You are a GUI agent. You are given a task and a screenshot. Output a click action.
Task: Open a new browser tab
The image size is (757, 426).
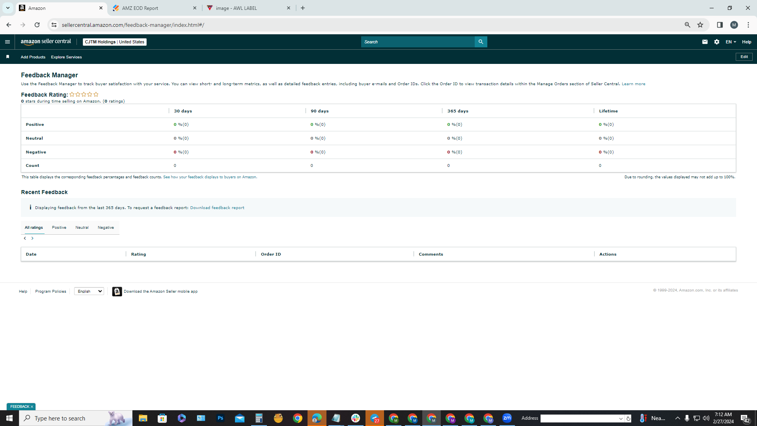[303, 8]
